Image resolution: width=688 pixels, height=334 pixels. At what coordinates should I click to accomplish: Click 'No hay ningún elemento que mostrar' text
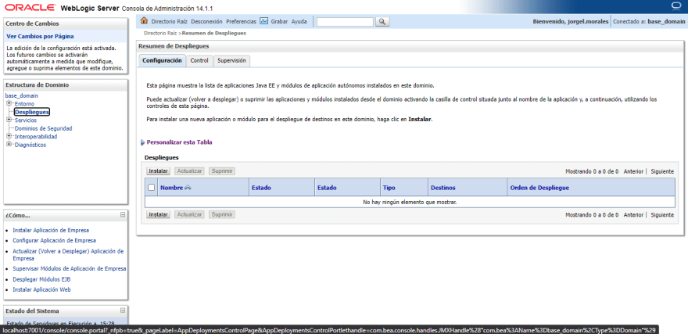pyautogui.click(x=410, y=203)
